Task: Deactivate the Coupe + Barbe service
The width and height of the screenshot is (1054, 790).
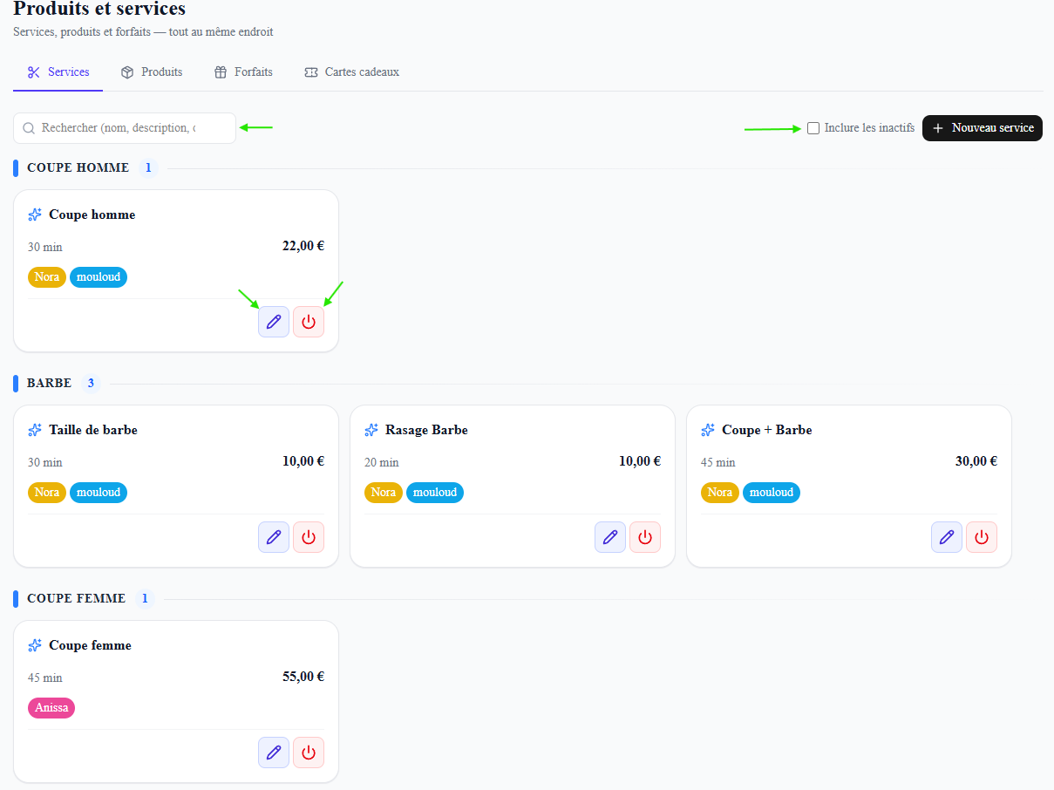Action: click(982, 537)
